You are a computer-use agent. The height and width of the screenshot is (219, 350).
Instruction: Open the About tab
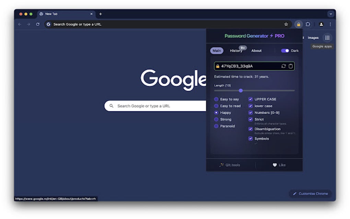click(x=256, y=50)
